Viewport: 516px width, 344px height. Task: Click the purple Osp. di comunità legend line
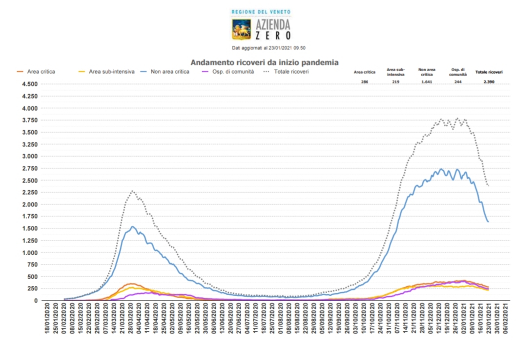point(205,71)
